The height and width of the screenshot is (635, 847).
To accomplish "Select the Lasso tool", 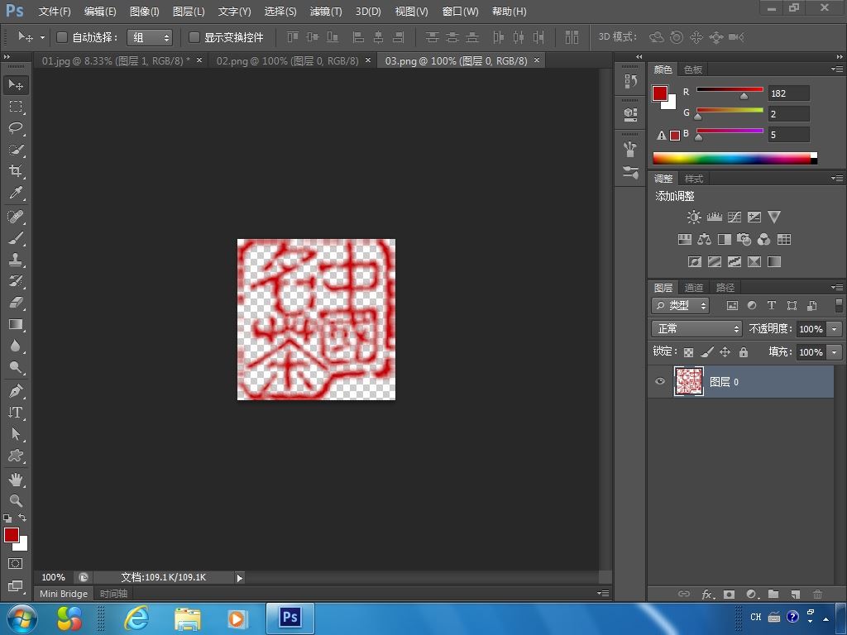I will pos(16,128).
